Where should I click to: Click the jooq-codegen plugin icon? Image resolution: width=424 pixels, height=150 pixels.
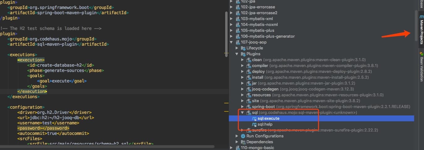pyautogui.click(x=249, y=89)
